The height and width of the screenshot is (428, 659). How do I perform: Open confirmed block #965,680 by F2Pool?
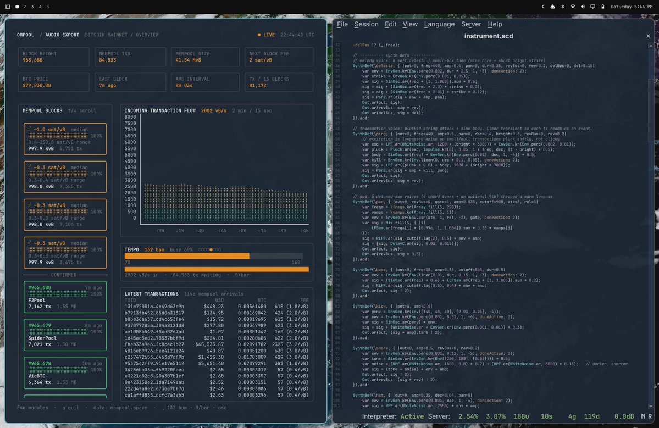(x=65, y=297)
